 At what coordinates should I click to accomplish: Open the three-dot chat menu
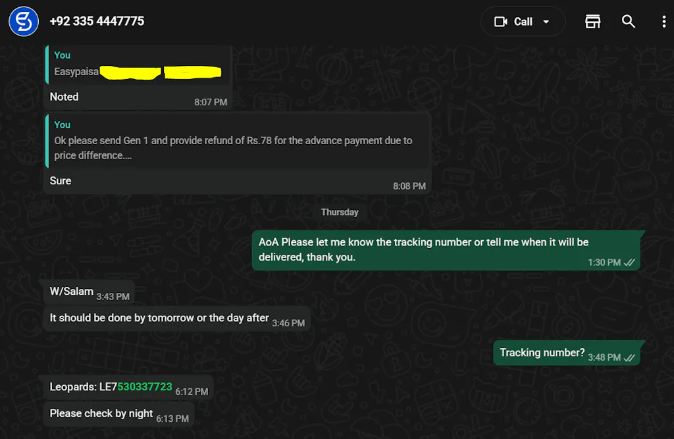pyautogui.click(x=663, y=22)
